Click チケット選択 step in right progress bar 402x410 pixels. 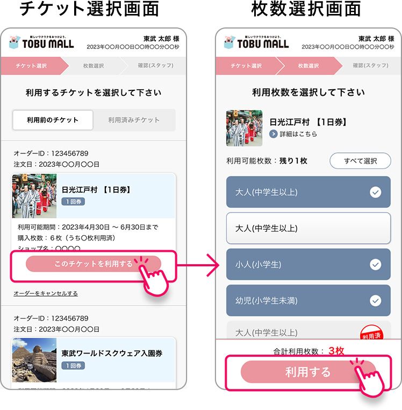click(x=246, y=66)
